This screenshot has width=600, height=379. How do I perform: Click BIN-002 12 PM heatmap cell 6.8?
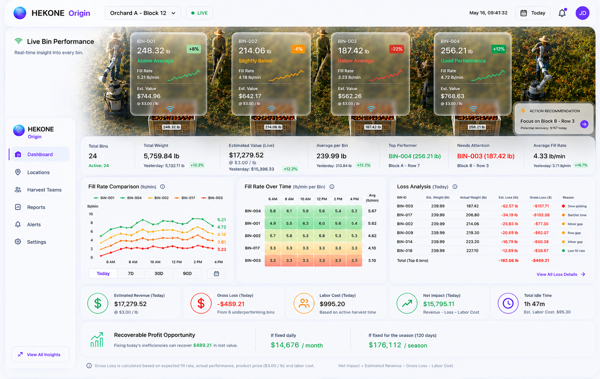click(322, 236)
